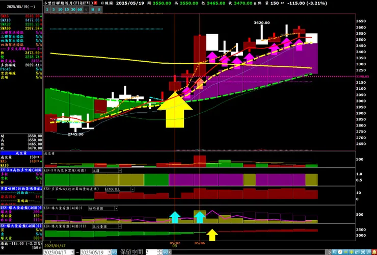Click the yellow minus zoom-out icon
The height and width of the screenshot is (255, 377).
coord(346,252)
